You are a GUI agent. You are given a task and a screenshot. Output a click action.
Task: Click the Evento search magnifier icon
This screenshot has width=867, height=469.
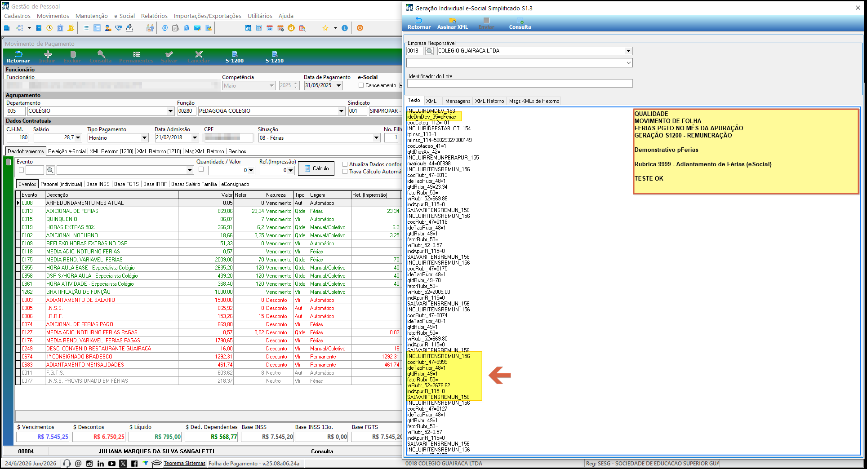point(50,170)
